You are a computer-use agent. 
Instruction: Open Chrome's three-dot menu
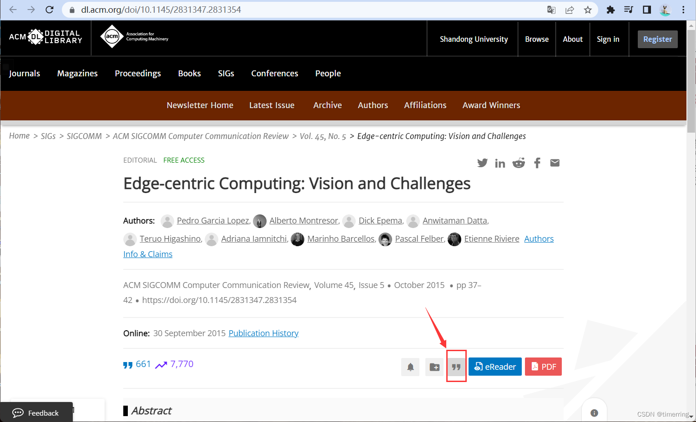(683, 10)
